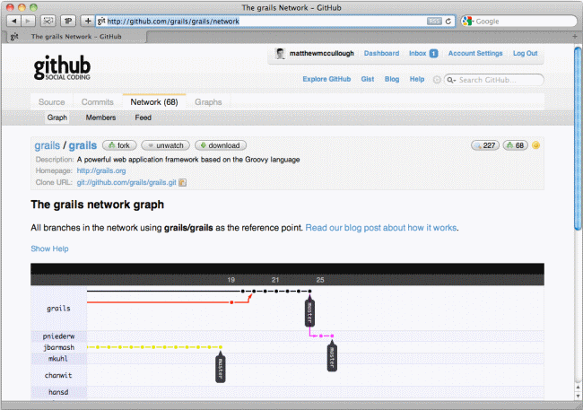Click the Log Out link
Viewport: 583px width, 410px height.
tap(525, 53)
